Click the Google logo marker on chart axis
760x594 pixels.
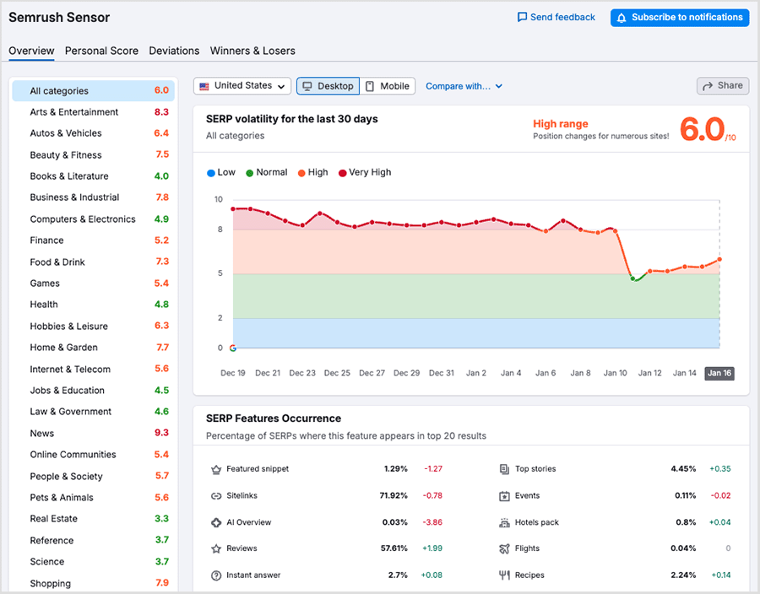pos(233,348)
